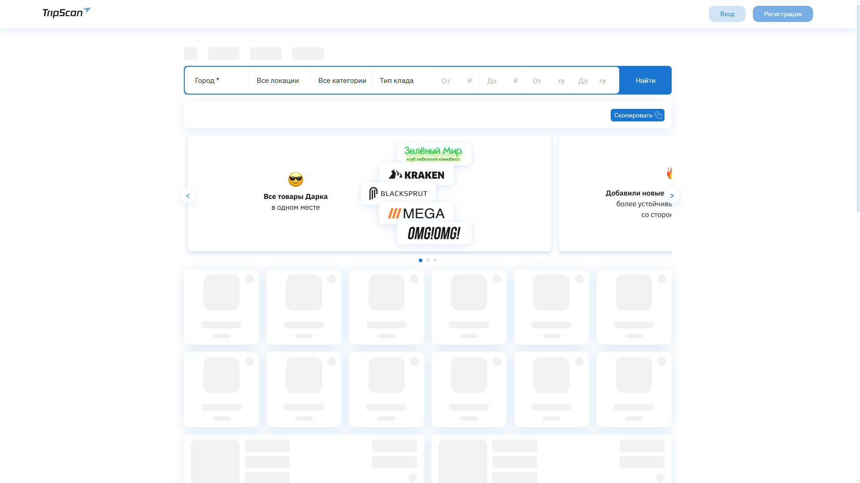Open the Город city dropdown
Image resolution: width=860 pixels, height=483 pixels.
tap(217, 81)
